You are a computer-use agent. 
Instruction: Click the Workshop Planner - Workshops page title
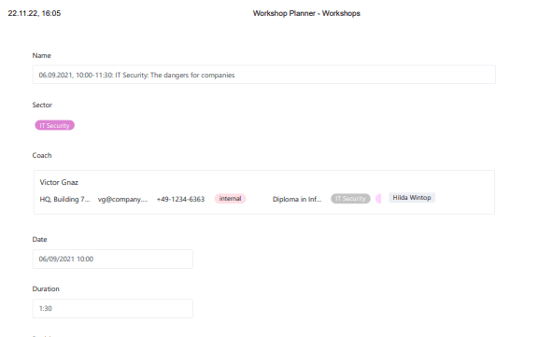pyautogui.click(x=306, y=13)
